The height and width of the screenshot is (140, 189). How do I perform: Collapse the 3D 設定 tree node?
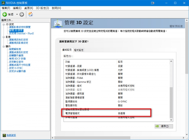(x=4, y=24)
